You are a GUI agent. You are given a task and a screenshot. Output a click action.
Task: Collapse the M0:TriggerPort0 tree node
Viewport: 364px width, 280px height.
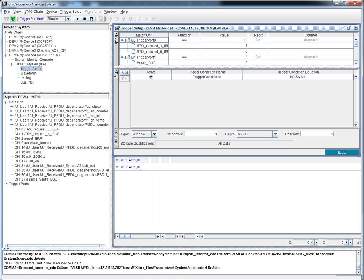pyautogui.click(x=122, y=41)
